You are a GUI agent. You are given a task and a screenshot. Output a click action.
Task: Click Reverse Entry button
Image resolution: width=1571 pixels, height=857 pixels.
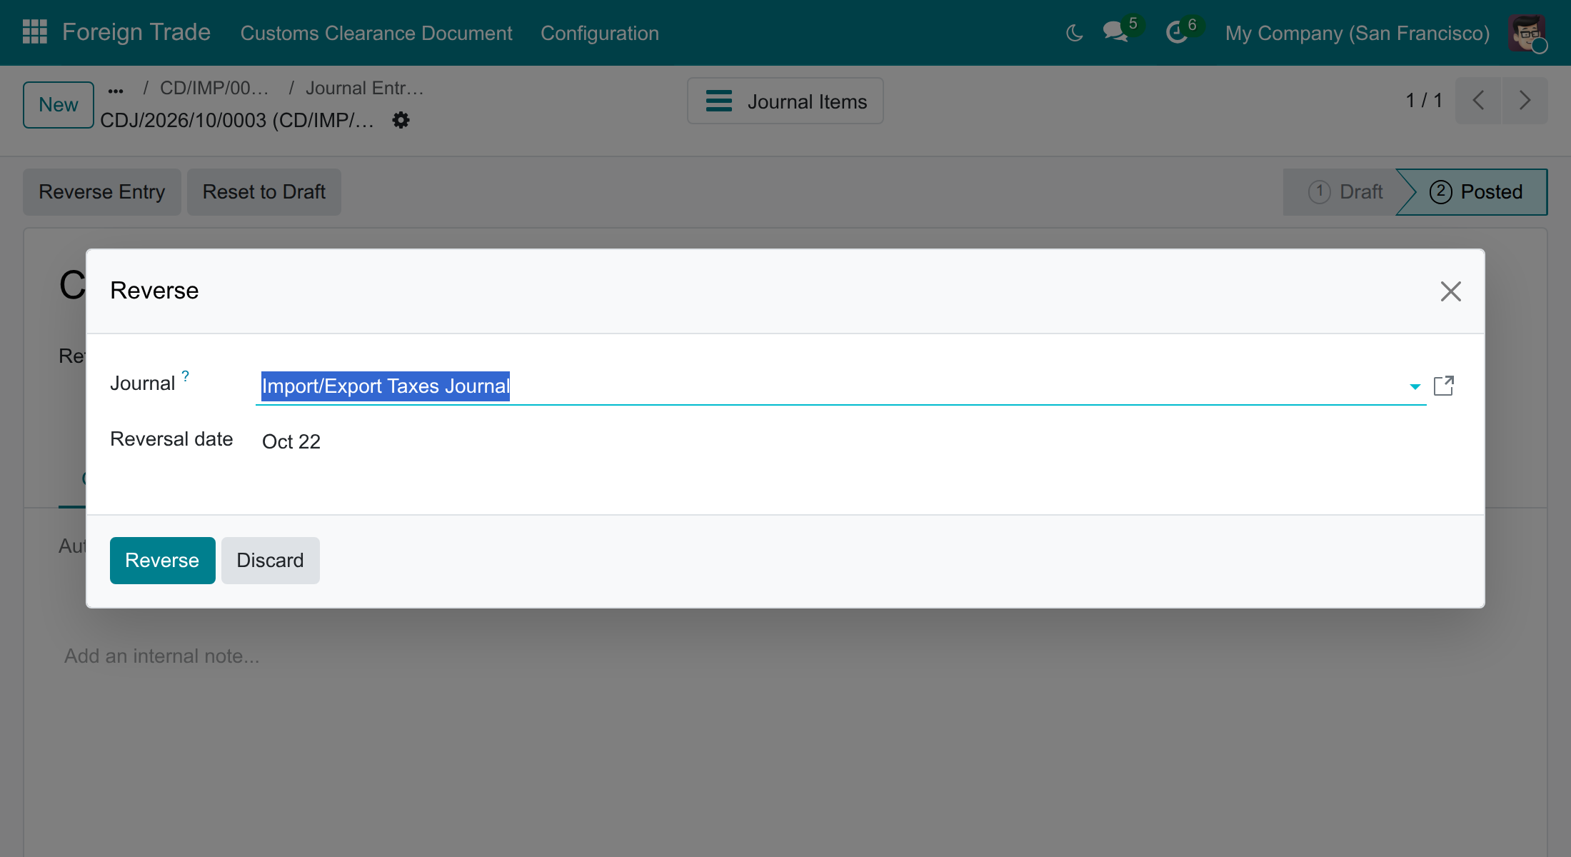click(101, 192)
